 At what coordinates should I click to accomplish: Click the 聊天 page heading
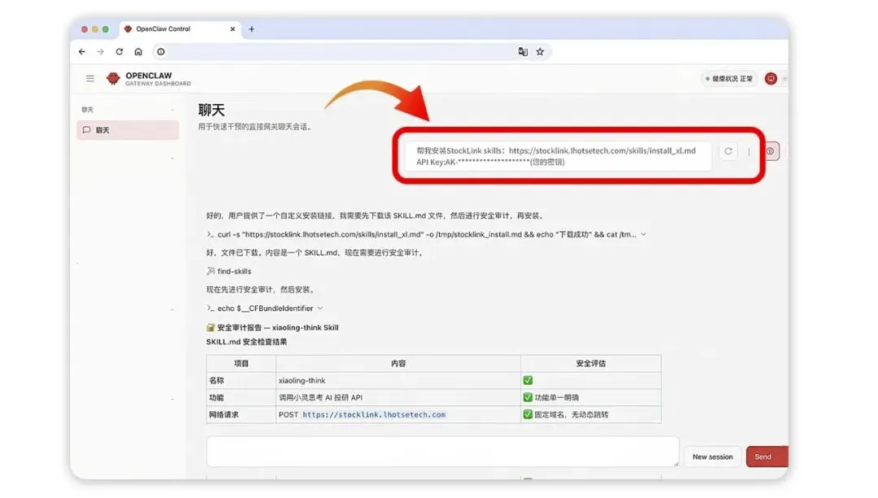point(211,110)
